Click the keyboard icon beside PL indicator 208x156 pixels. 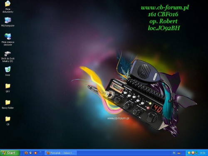pos(179,153)
